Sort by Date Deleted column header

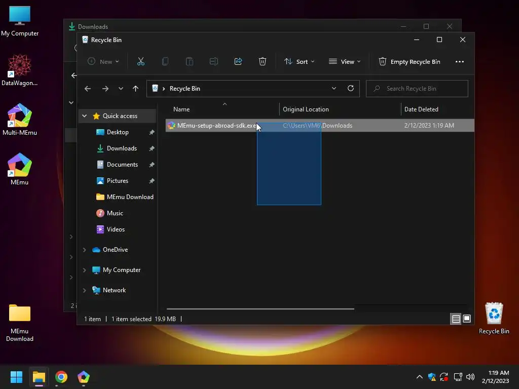tap(421, 109)
